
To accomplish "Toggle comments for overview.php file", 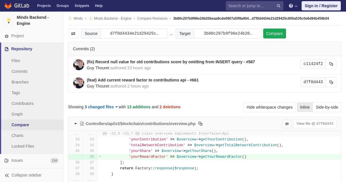I will click(287, 124).
